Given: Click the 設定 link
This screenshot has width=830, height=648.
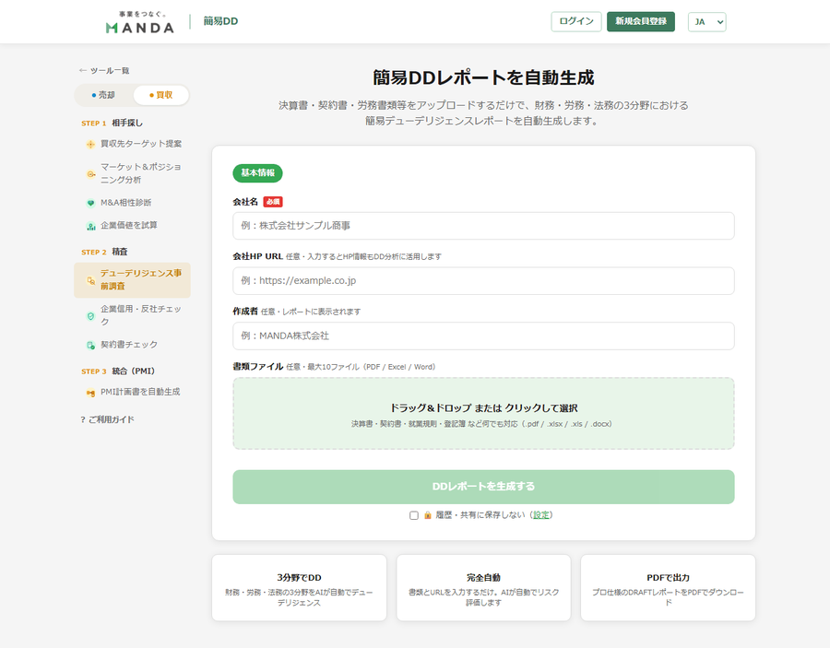Looking at the screenshot, I should click(x=541, y=515).
